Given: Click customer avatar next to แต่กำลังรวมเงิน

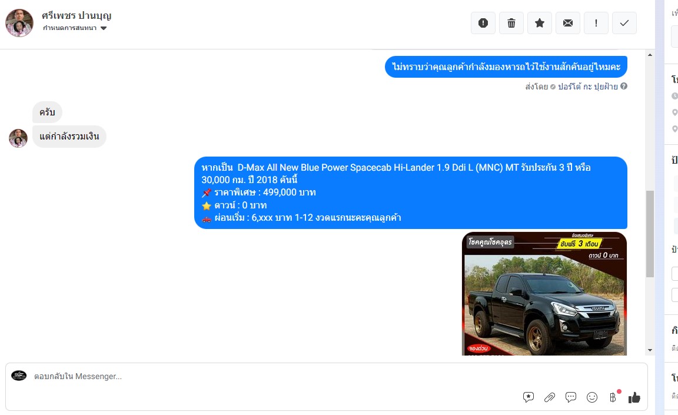Looking at the screenshot, I should (x=18, y=138).
